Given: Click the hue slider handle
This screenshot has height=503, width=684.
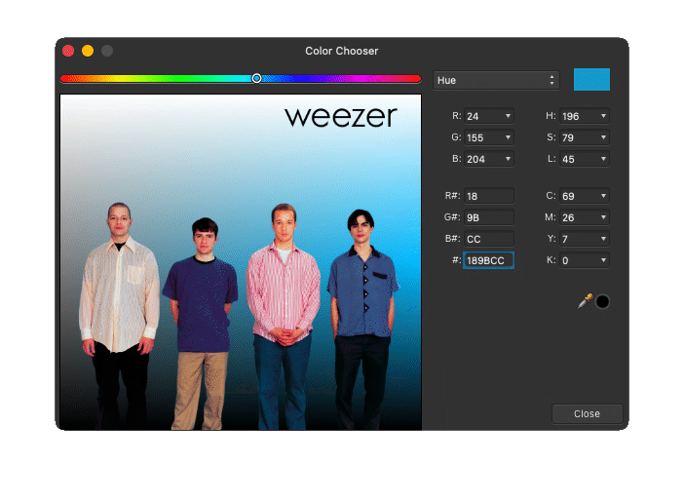Looking at the screenshot, I should tap(256, 78).
